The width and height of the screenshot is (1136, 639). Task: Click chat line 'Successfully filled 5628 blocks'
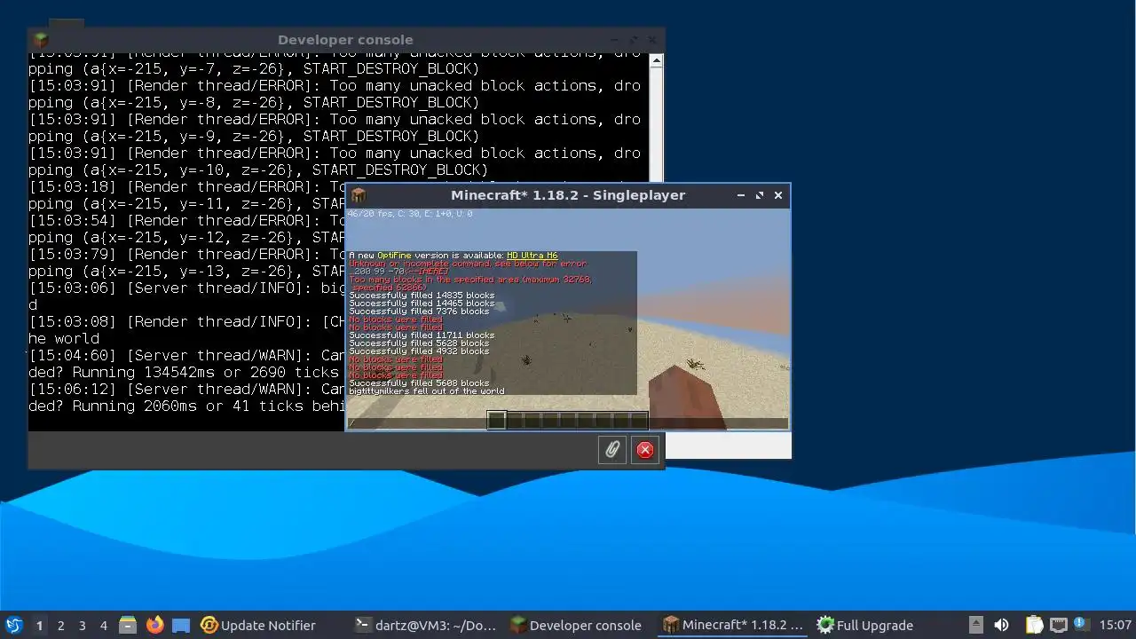pyautogui.click(x=419, y=343)
